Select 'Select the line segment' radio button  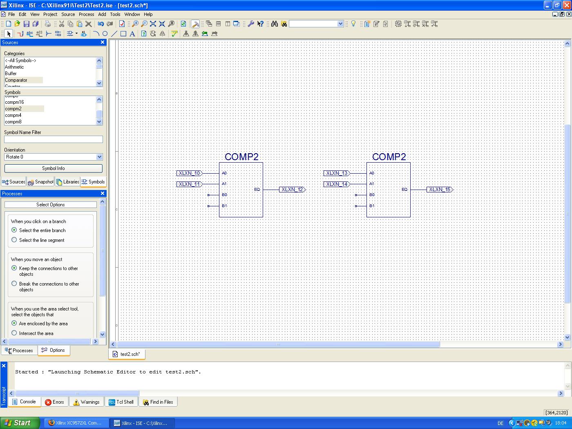pos(14,240)
